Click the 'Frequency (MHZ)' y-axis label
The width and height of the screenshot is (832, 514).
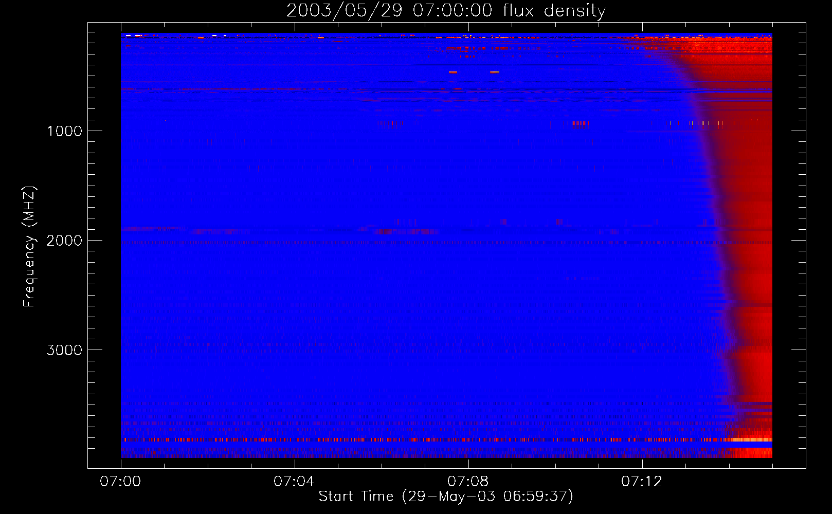tap(29, 247)
